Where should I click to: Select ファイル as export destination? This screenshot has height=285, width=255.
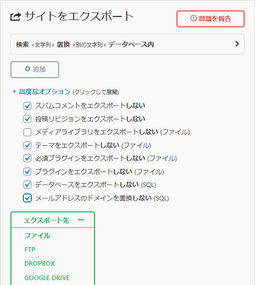37,236
